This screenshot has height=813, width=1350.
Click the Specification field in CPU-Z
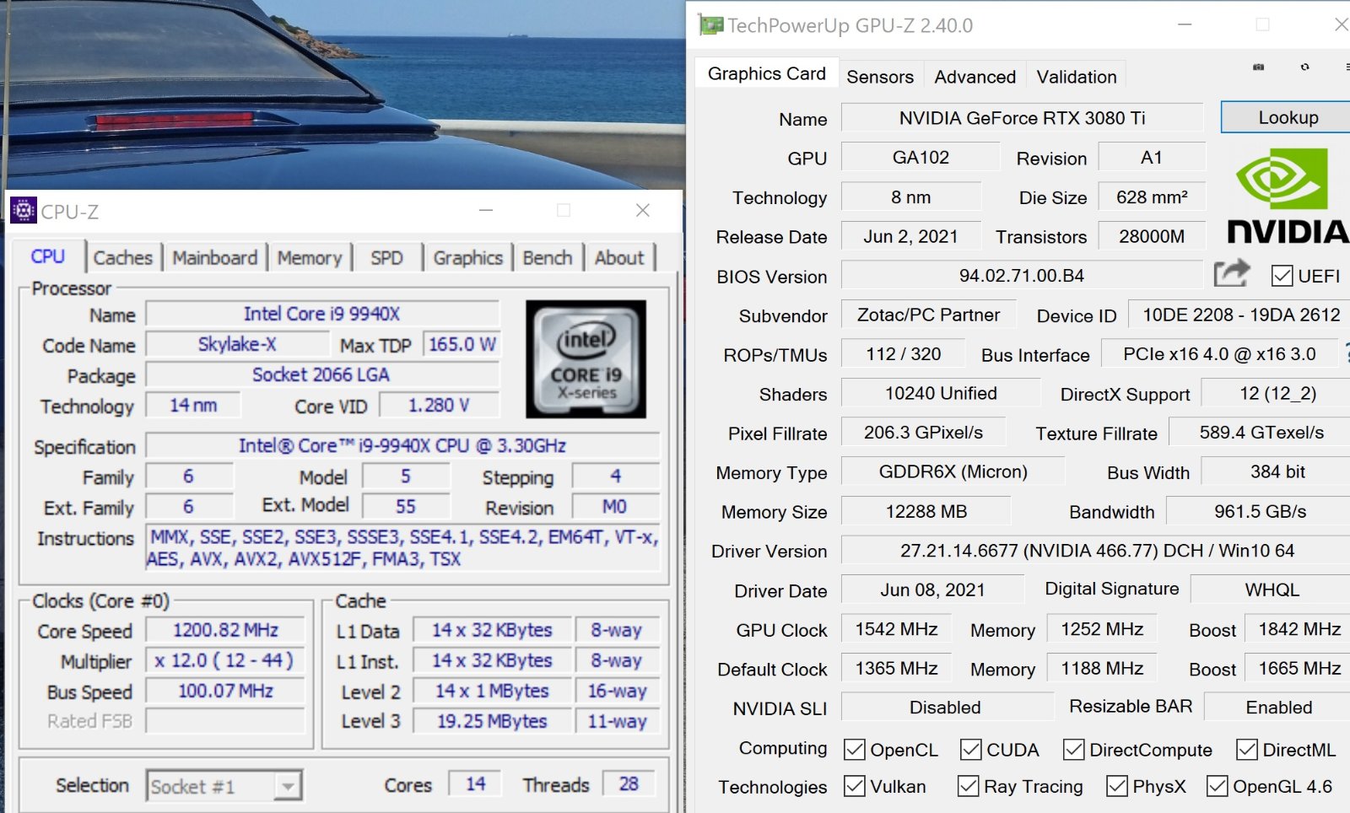coord(402,445)
